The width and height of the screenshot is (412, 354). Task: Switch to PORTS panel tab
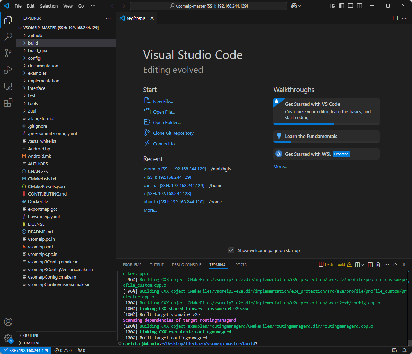tap(241, 265)
